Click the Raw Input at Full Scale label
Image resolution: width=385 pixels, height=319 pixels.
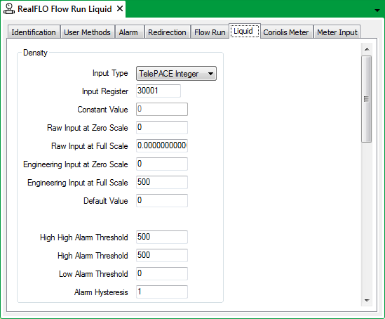90,146
